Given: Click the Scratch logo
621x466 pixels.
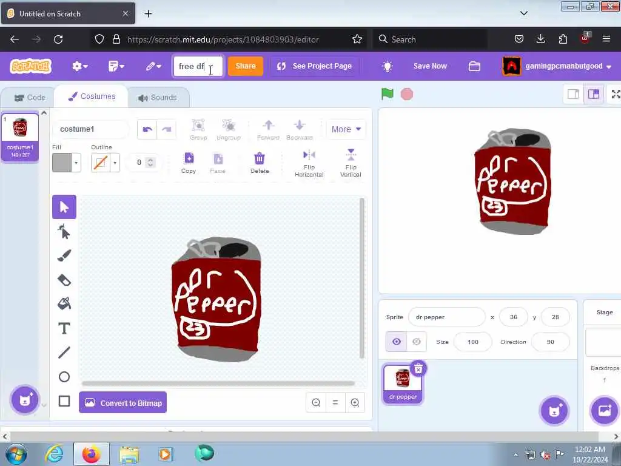Looking at the screenshot, I should click(30, 66).
